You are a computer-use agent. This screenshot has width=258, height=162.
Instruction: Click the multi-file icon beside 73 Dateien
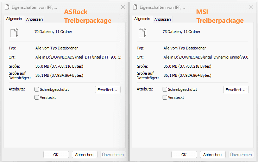click(x=142, y=32)
